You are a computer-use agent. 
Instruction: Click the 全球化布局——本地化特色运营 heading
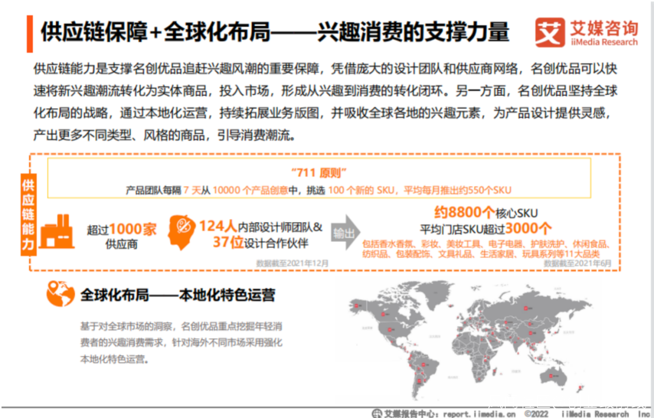pyautogui.click(x=177, y=295)
